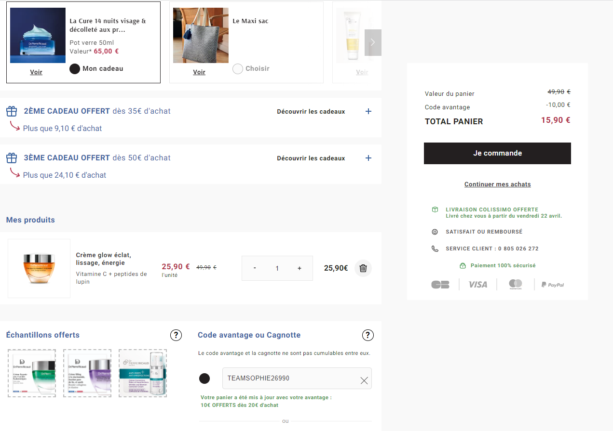This screenshot has width=613, height=431.
Task: Click the secure payment padlock icon
Action: (463, 265)
